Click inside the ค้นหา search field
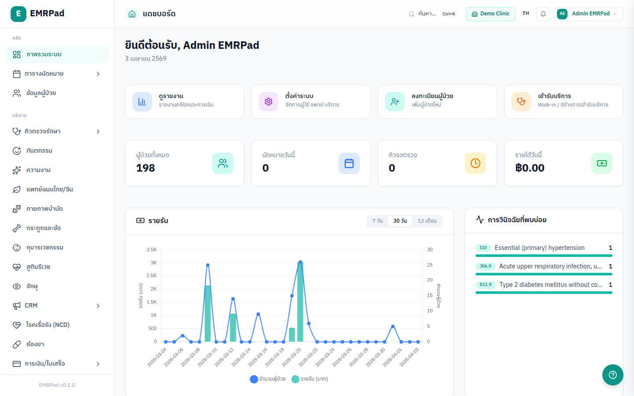 point(426,14)
